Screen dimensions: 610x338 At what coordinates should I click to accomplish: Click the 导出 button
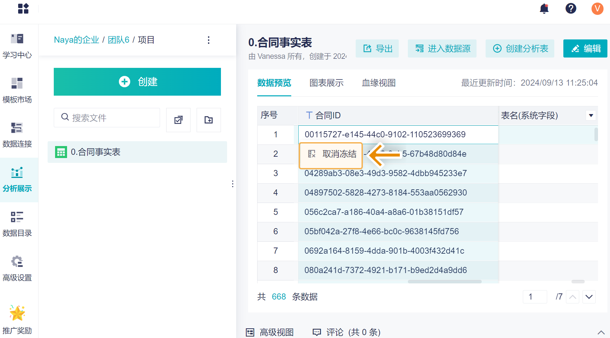377,48
